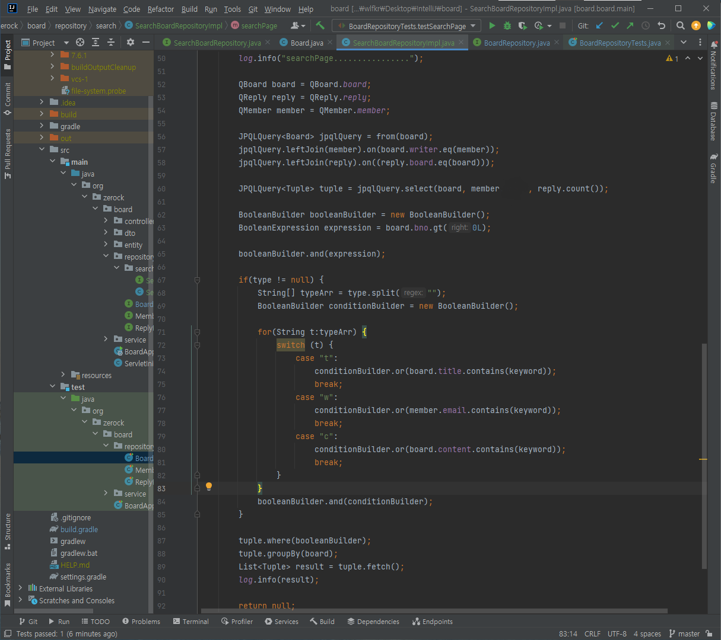Toggle the fold marker at the for-loop line
721x640 pixels.
point(197,332)
